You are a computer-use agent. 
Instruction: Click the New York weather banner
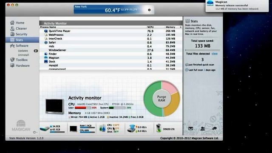tap(114, 9)
